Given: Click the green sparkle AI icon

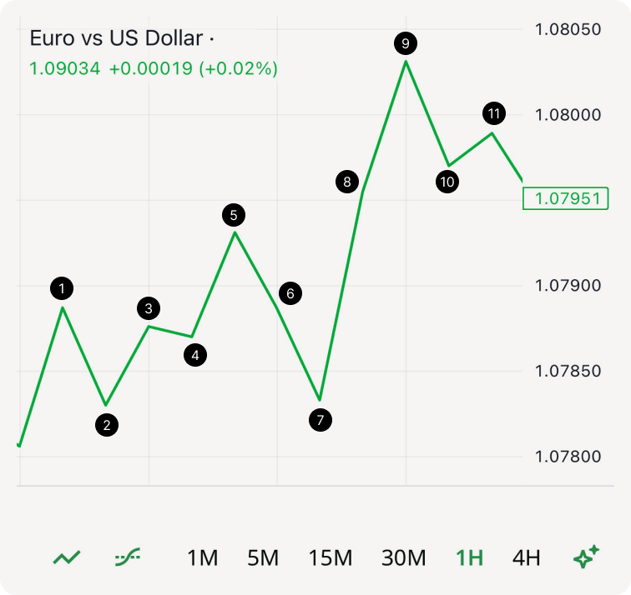Looking at the screenshot, I should pyautogui.click(x=587, y=557).
